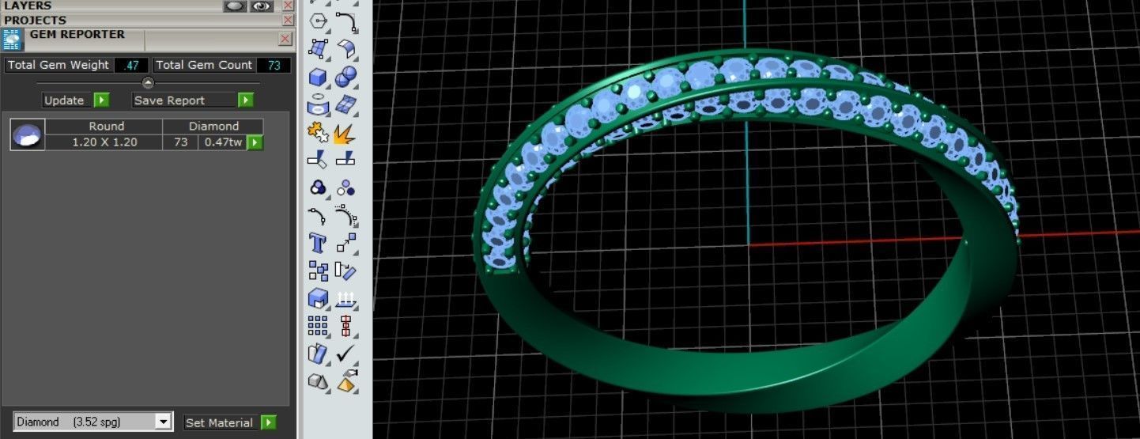
Task: Select the red Align objects tool
Action: (x=345, y=325)
